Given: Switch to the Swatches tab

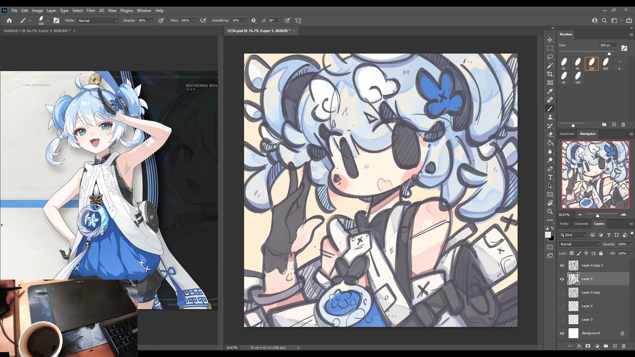Looking at the screenshot, I should [567, 134].
